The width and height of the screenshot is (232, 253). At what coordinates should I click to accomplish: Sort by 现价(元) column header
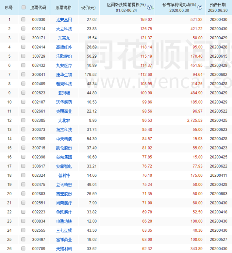tap(88, 8)
